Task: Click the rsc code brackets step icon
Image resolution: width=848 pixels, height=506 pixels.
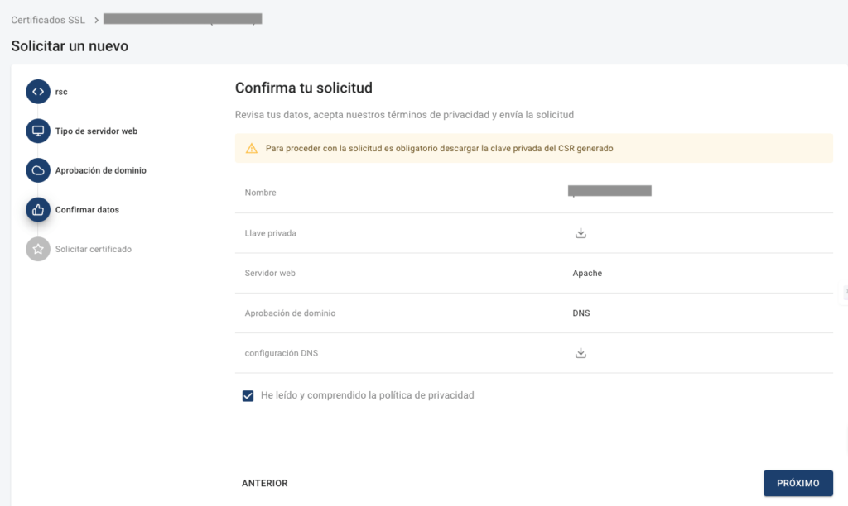Action: (38, 91)
